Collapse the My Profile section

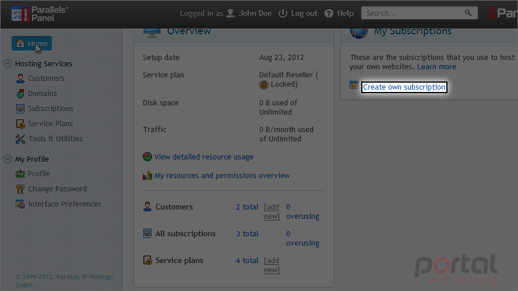8,159
